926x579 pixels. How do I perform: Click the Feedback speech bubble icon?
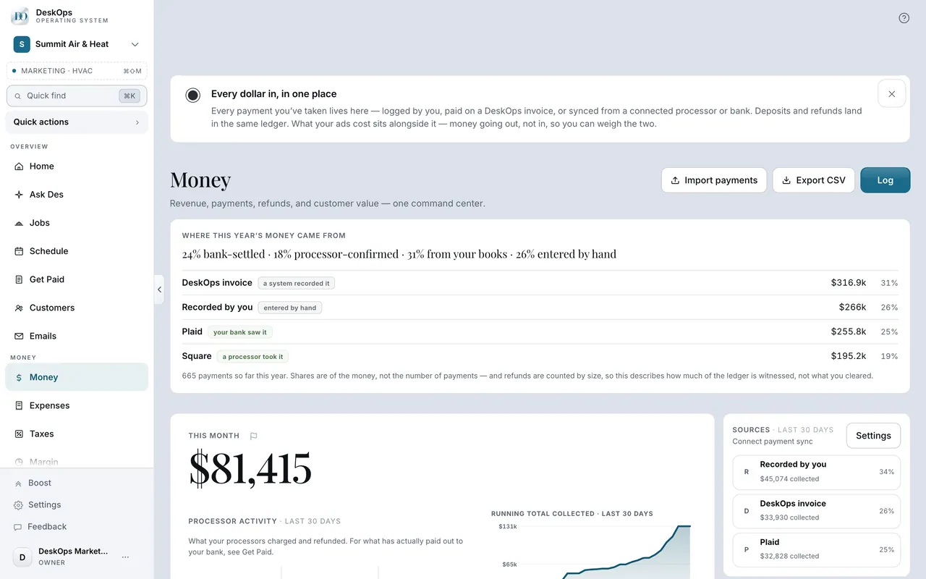pos(18,527)
